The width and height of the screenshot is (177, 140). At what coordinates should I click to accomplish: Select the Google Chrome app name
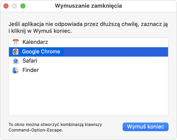pyautogui.click(x=41, y=52)
